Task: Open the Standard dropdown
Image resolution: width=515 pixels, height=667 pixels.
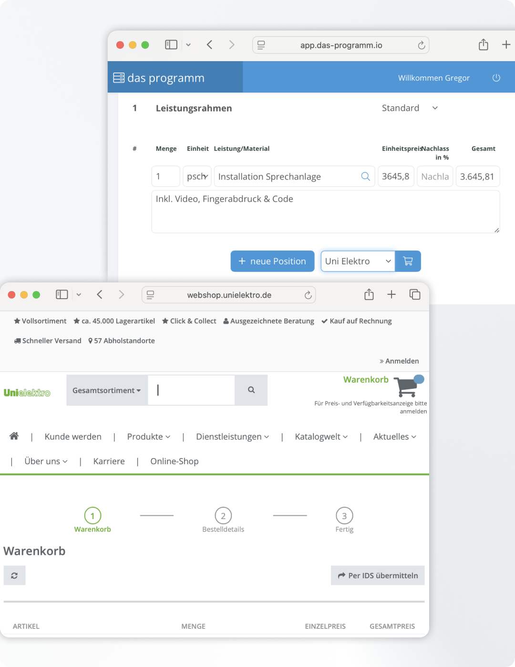Action: click(410, 108)
